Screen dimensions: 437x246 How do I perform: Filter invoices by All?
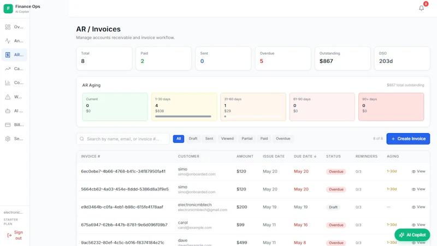coord(179,139)
